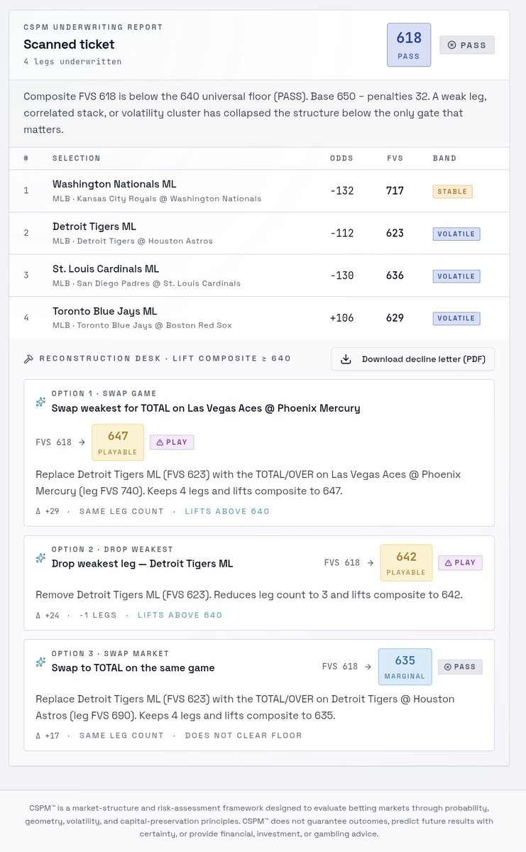Click the PLAY badge on Option 2
The height and width of the screenshot is (852, 526).
click(460, 563)
